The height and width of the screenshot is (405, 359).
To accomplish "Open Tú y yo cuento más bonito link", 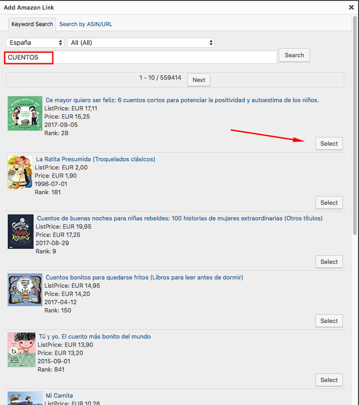I will [x=95, y=337].
